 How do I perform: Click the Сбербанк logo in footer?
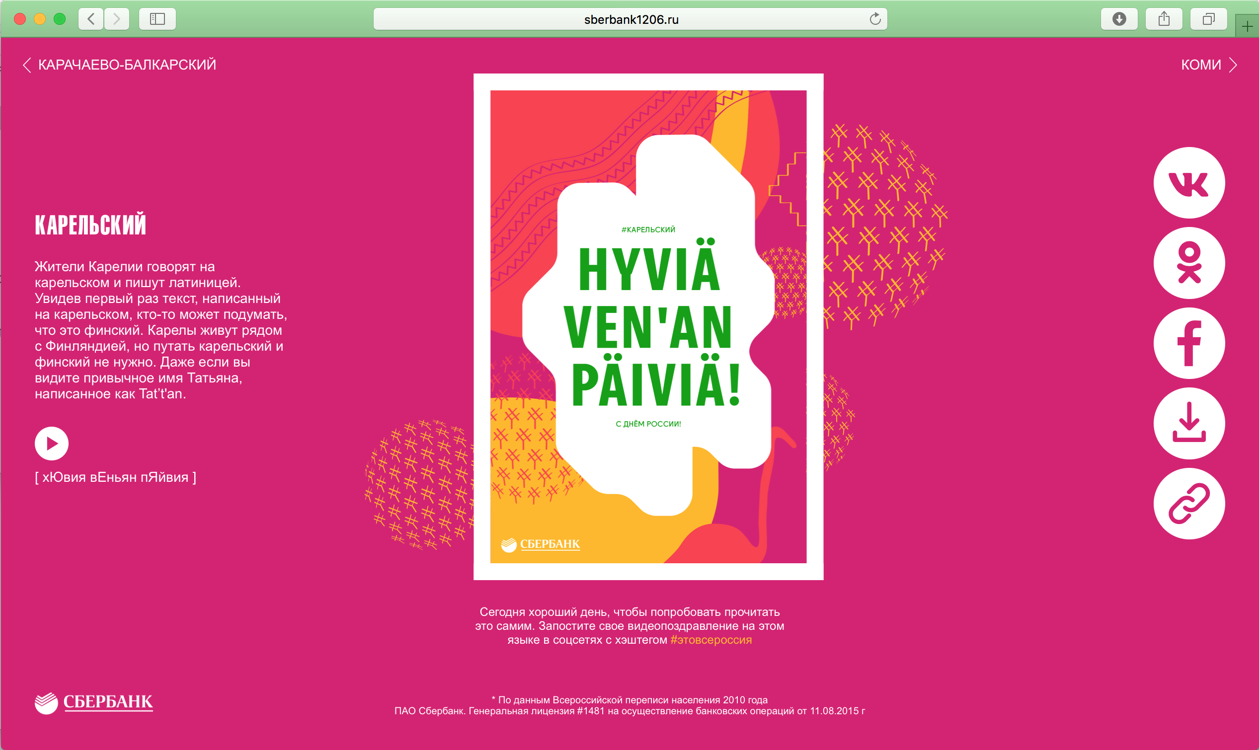pyautogui.click(x=94, y=702)
